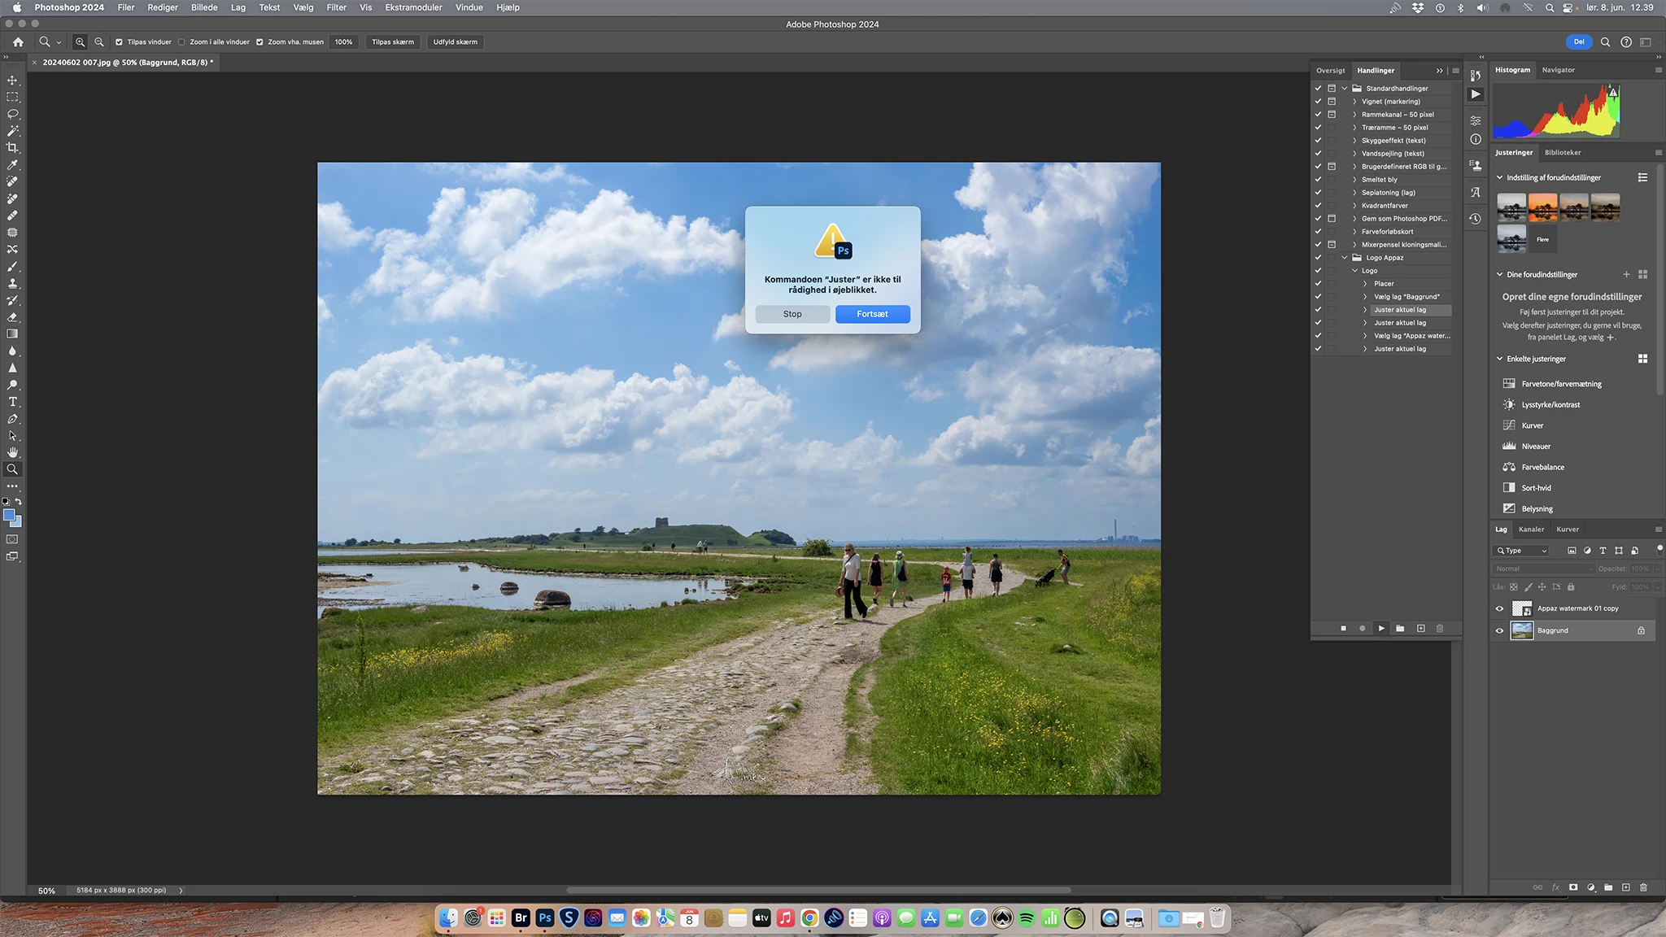Image resolution: width=1666 pixels, height=937 pixels.
Task: Click the Stop button in the dialog
Action: pos(792,314)
